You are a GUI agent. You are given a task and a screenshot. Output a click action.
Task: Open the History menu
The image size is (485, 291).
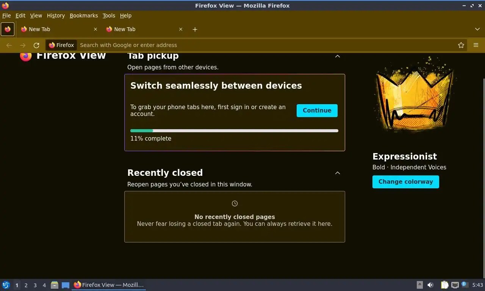point(56,16)
